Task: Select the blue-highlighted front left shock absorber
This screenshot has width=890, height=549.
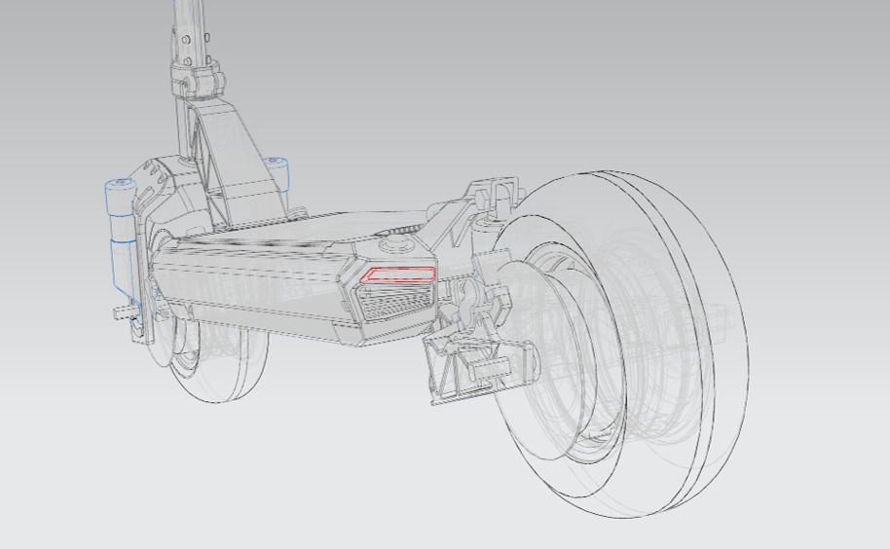Action: (121, 238)
